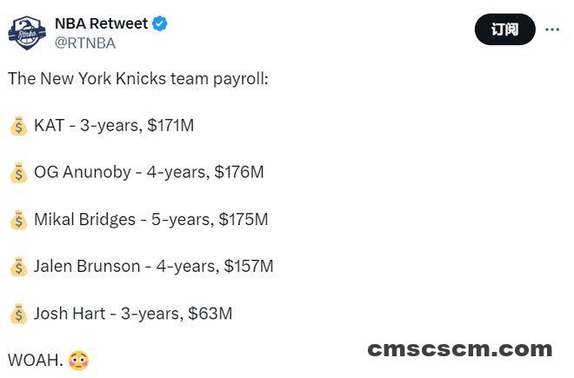
Task: Open the @RTNBA handle link
Action: click(x=85, y=43)
